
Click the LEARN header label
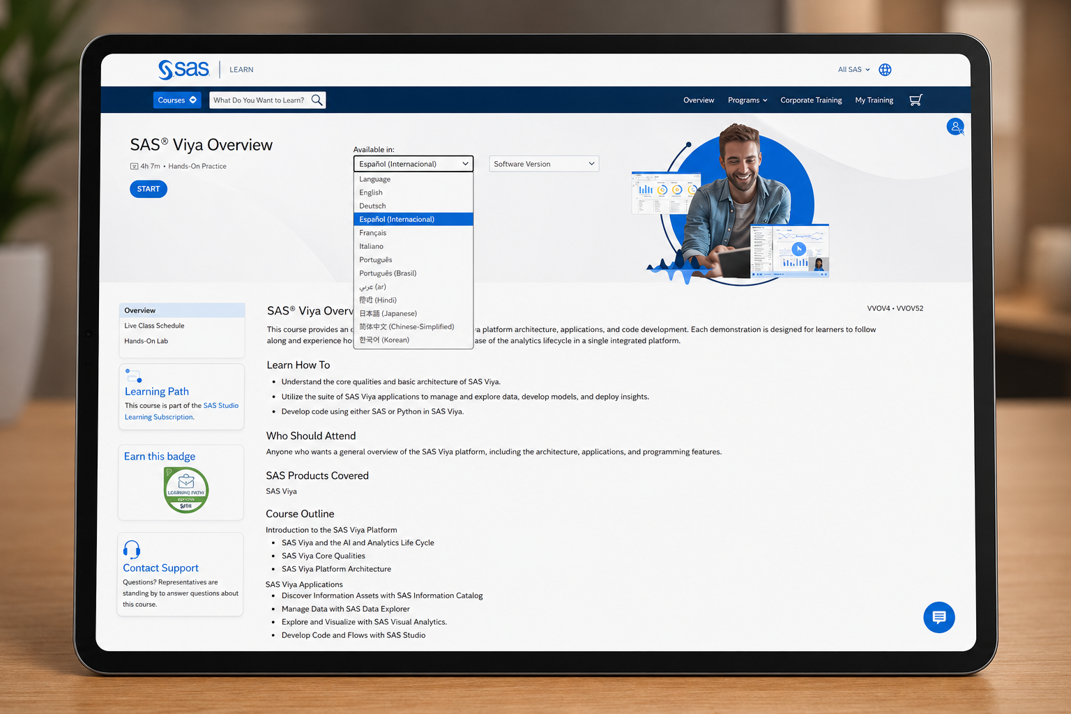(x=241, y=70)
